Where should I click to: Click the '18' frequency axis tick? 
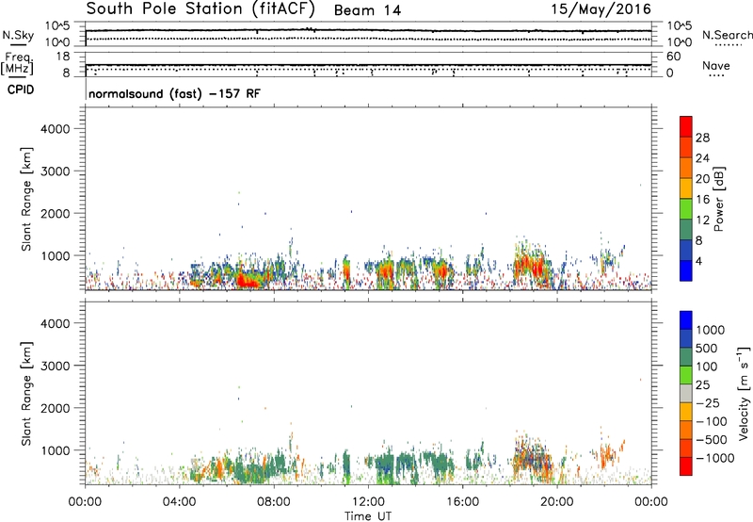click(62, 57)
